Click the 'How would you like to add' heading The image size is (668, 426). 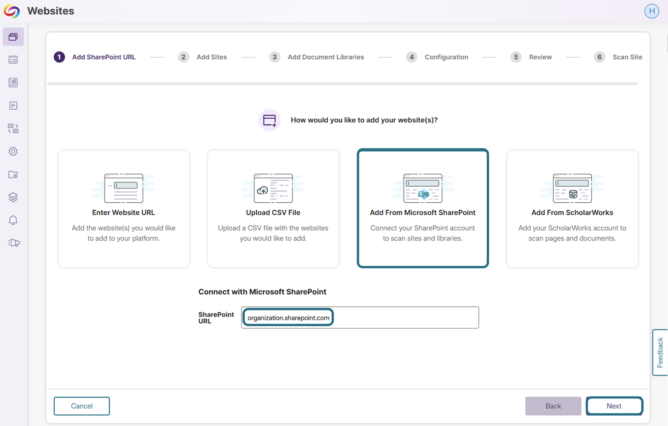[364, 120]
